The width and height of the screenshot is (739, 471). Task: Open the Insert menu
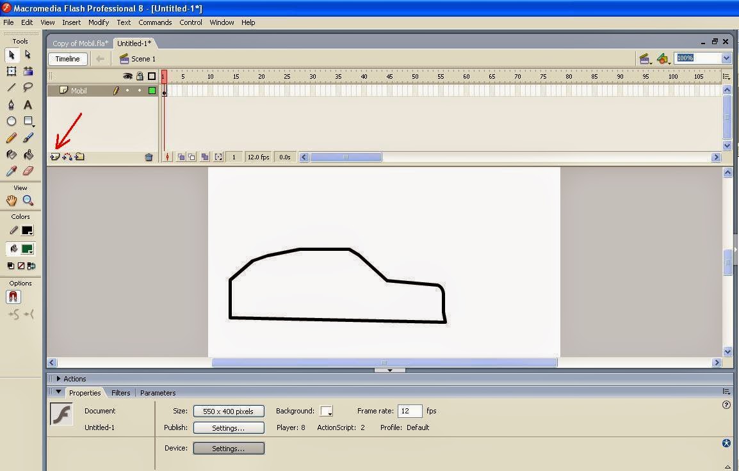[x=71, y=22]
